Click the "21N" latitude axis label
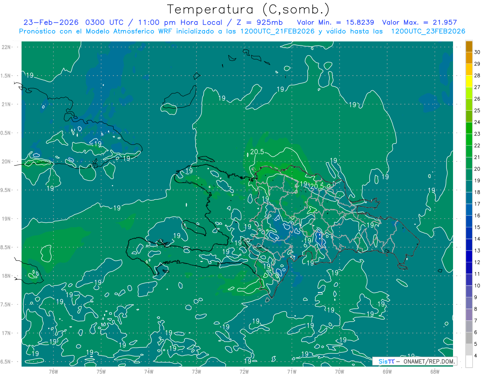This screenshot has width=488, height=377. [x=7, y=104]
